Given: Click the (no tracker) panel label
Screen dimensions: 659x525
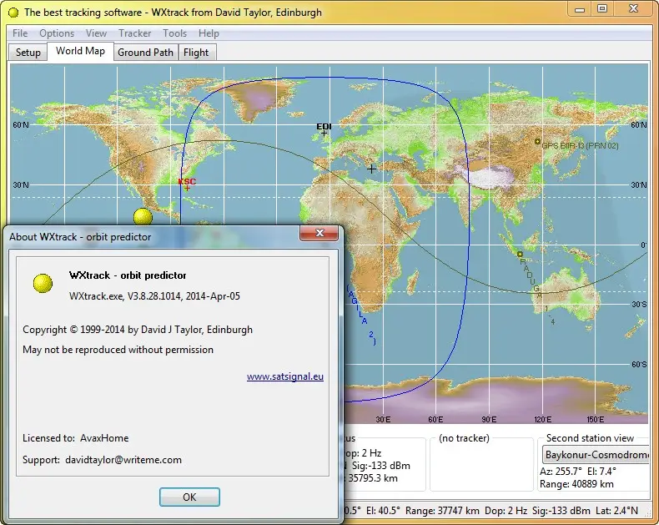Looking at the screenshot, I should click(x=464, y=438).
